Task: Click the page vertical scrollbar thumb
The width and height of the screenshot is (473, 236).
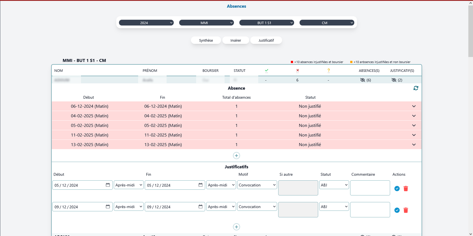Action: pyautogui.click(x=471, y=31)
